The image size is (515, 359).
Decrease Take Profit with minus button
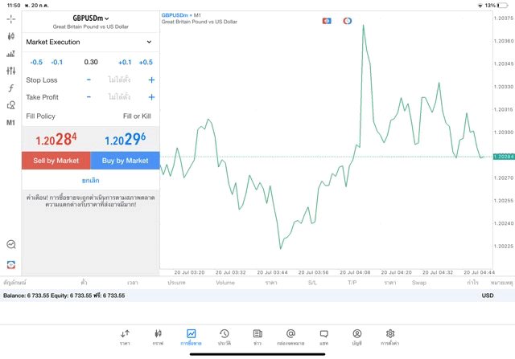pos(89,97)
